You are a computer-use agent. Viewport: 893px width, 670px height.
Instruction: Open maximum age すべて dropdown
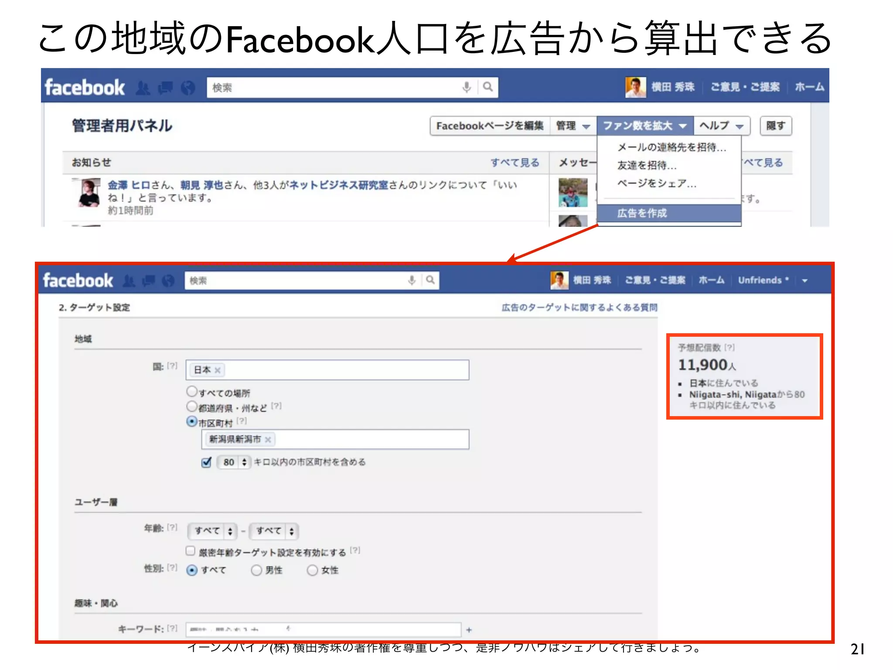[274, 531]
